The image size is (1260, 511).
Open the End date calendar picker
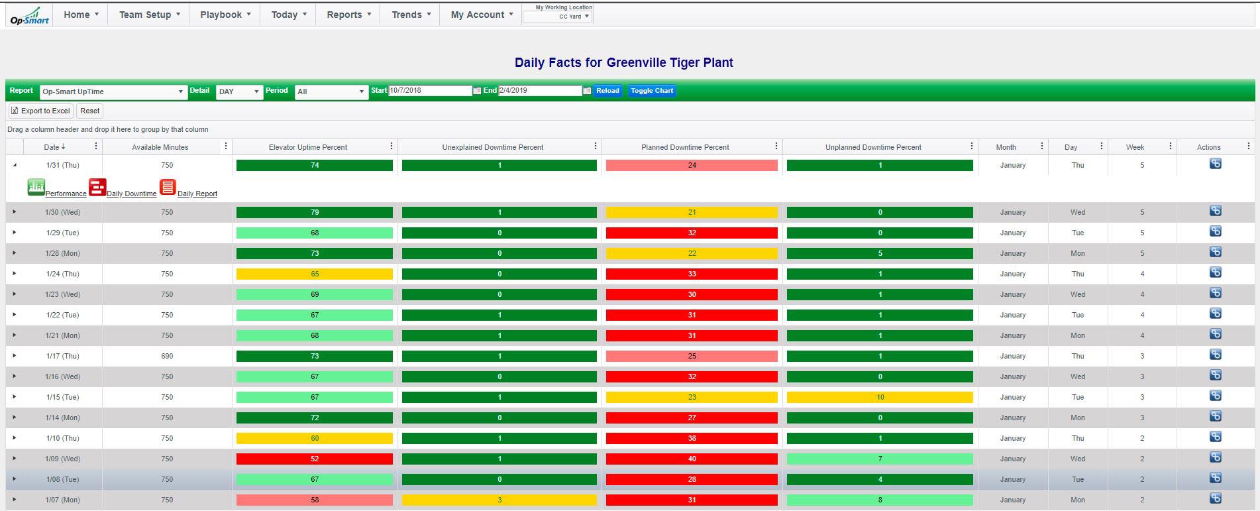pyautogui.click(x=587, y=91)
